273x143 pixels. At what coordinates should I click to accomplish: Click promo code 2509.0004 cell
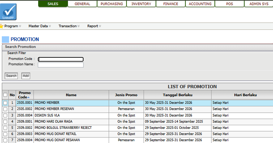[x=24, y=140]
